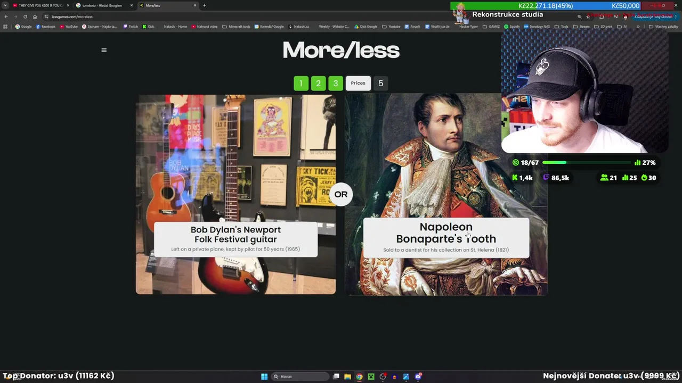Choose the Bob Dylan's Newport Folk Festival guitar card
The width and height of the screenshot is (682, 383).
click(x=236, y=194)
